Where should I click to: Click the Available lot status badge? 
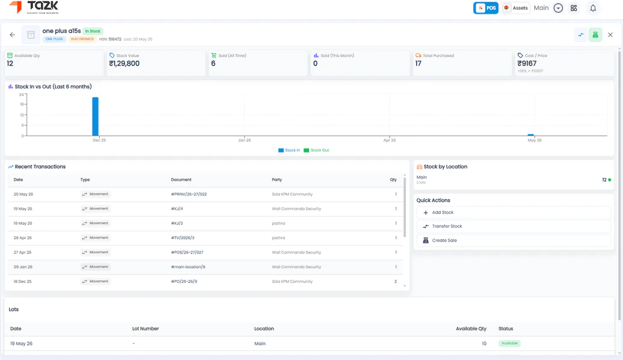click(509, 343)
